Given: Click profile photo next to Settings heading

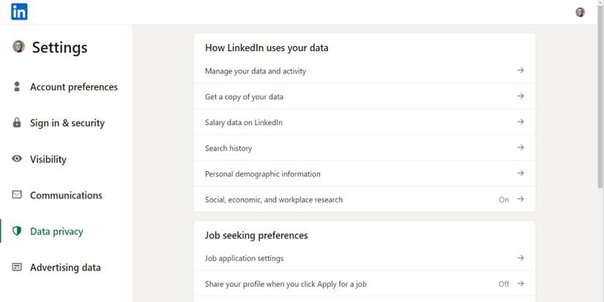Looking at the screenshot, I should click(19, 47).
